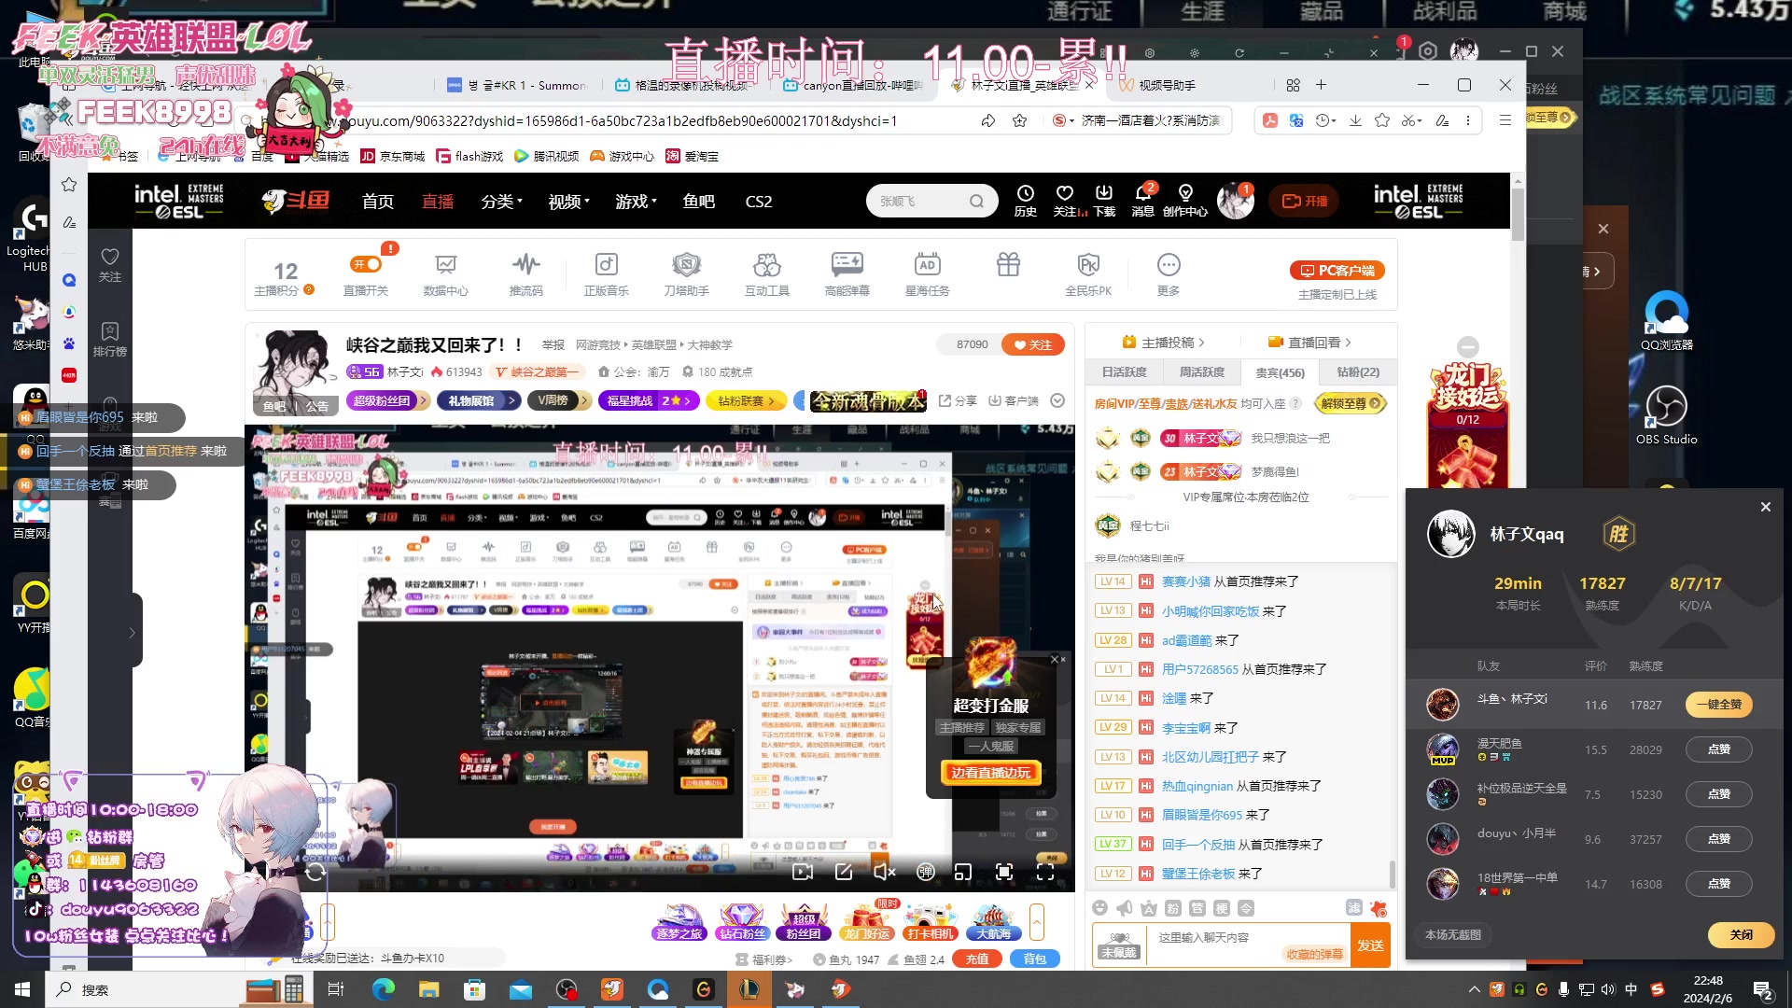
Task: Open browser scissors screenshot dropdown
Action: [x=1411, y=120]
